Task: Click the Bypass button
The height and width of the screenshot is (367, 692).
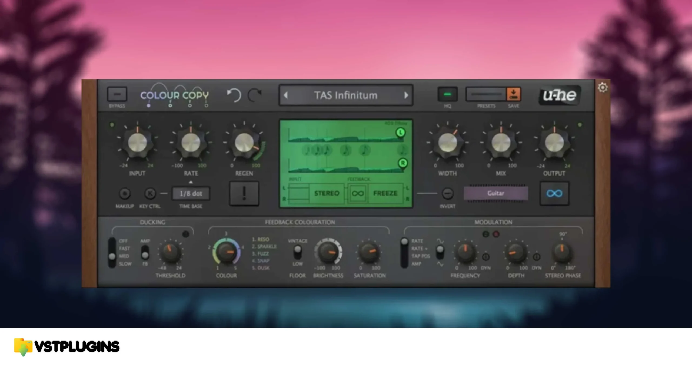Action: coord(117,94)
